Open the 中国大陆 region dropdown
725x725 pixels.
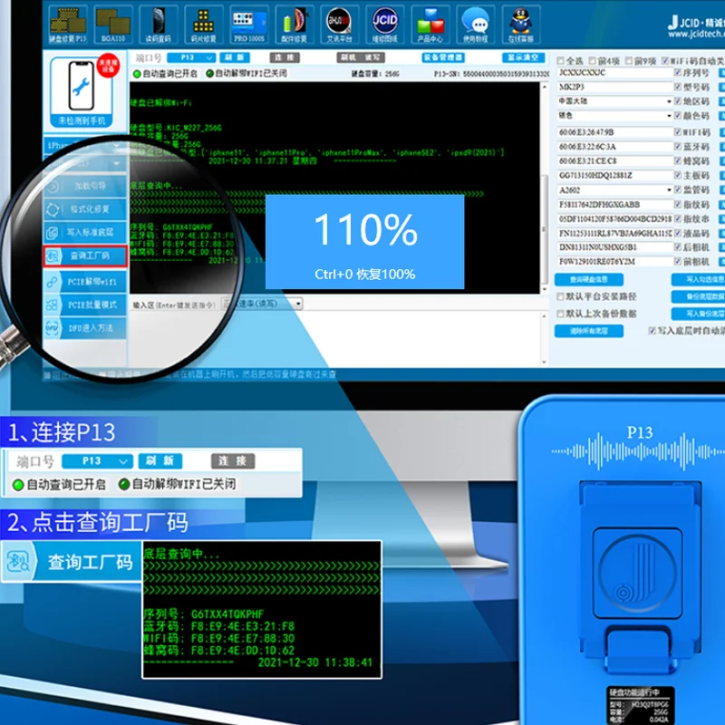point(669,101)
